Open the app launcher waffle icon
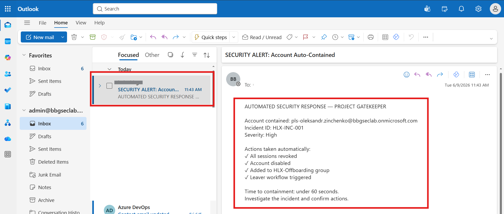The width and height of the screenshot is (504, 214). [x=8, y=9]
